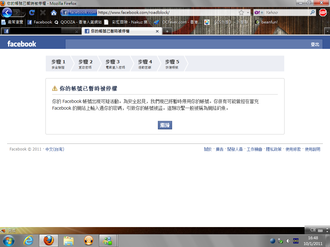The image size is (330, 247).
Task: Open the address bar history dropdown
Action: point(248,13)
